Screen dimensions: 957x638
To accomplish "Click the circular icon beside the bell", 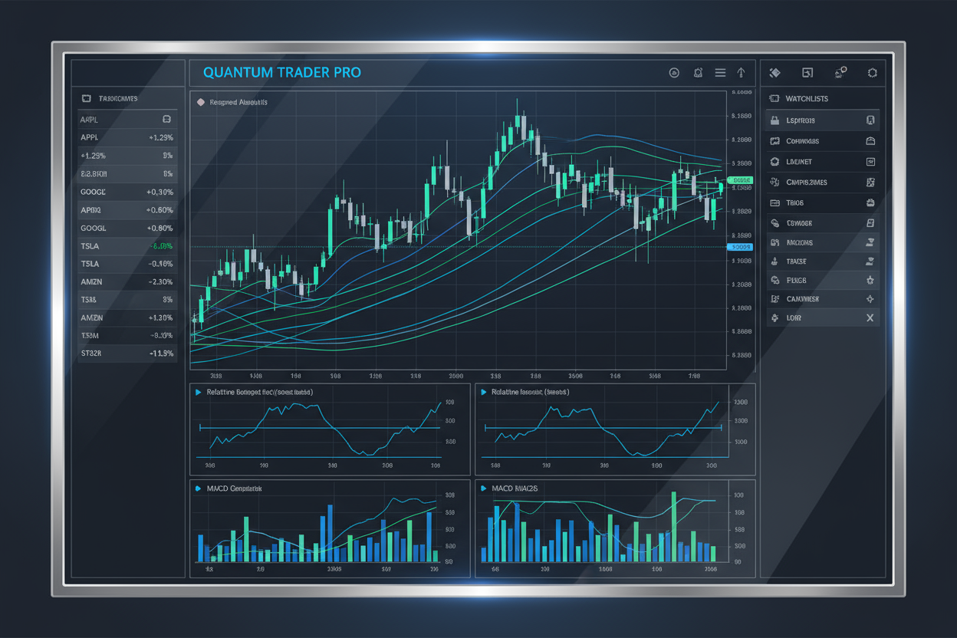I will pyautogui.click(x=674, y=73).
